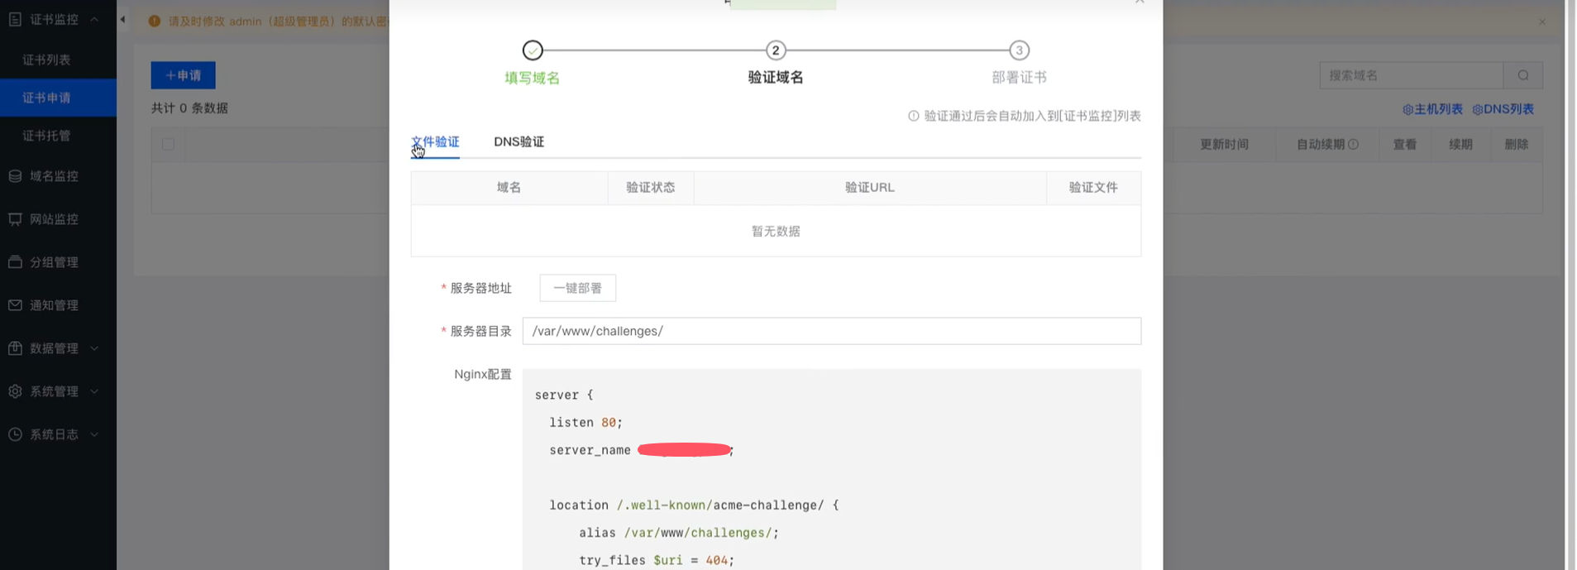Click the +申请 button
Screen dimensions: 1577x570
pos(184,75)
